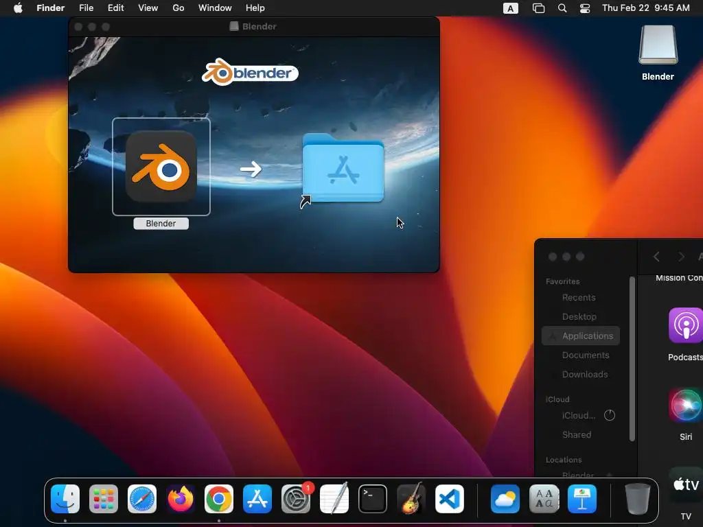Open System Settings from the Dock
Viewport: 703px width, 527px height.
[296, 499]
